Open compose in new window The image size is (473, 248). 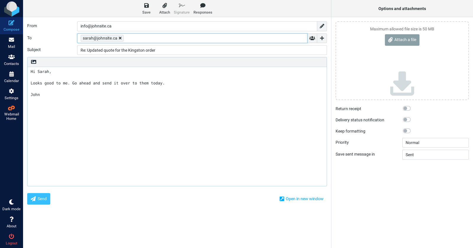(302, 199)
